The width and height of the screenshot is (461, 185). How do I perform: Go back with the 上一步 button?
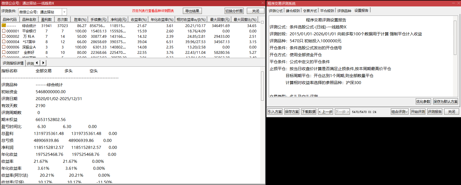[326, 112]
